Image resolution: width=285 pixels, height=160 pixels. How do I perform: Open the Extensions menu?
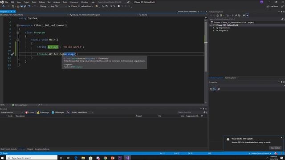pos(74,2)
